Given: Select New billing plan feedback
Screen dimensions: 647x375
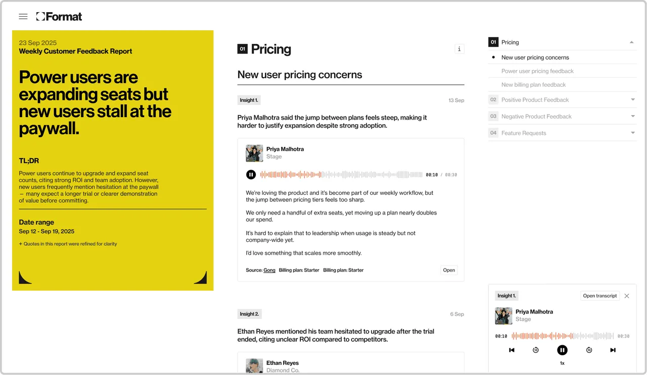Looking at the screenshot, I should 533,85.
